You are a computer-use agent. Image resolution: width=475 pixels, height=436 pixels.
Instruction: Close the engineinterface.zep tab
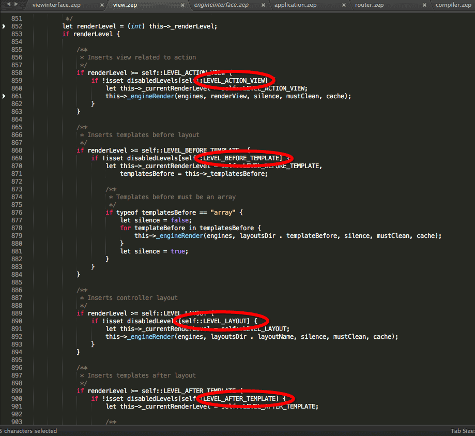click(263, 5)
